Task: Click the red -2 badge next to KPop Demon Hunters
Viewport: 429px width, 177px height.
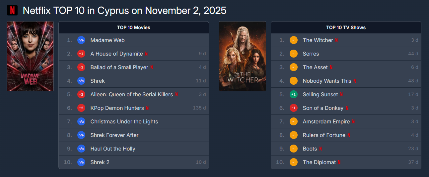Action: click(81, 108)
